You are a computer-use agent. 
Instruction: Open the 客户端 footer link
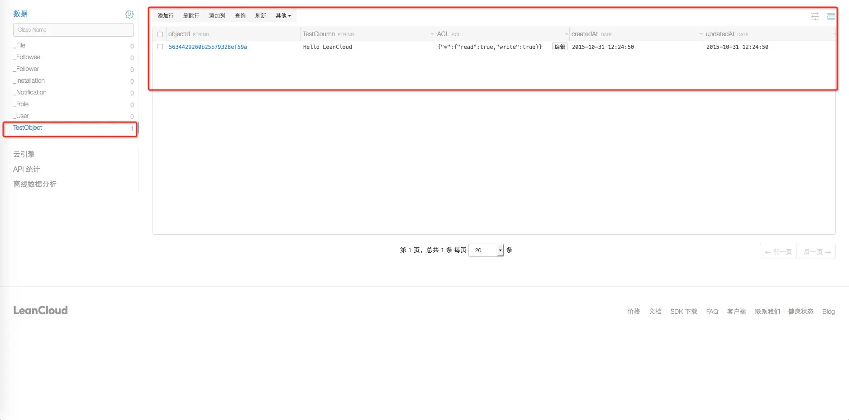click(736, 311)
